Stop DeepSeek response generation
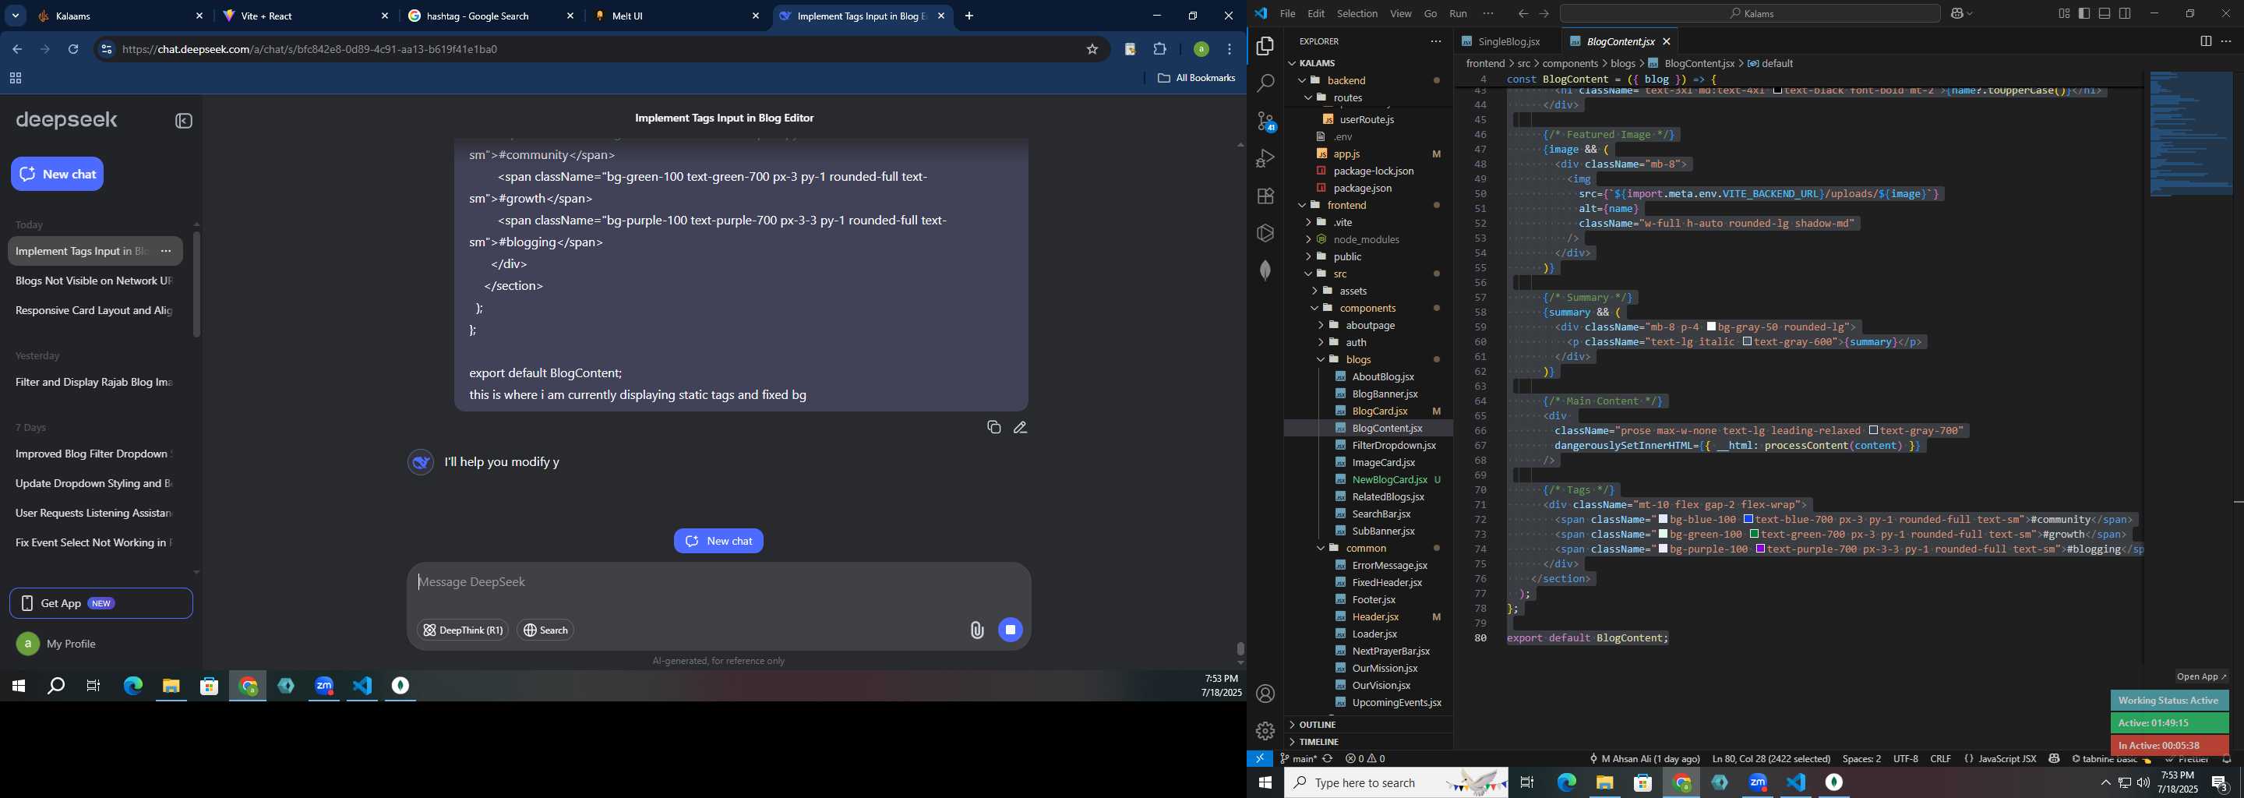 coord(1010,630)
